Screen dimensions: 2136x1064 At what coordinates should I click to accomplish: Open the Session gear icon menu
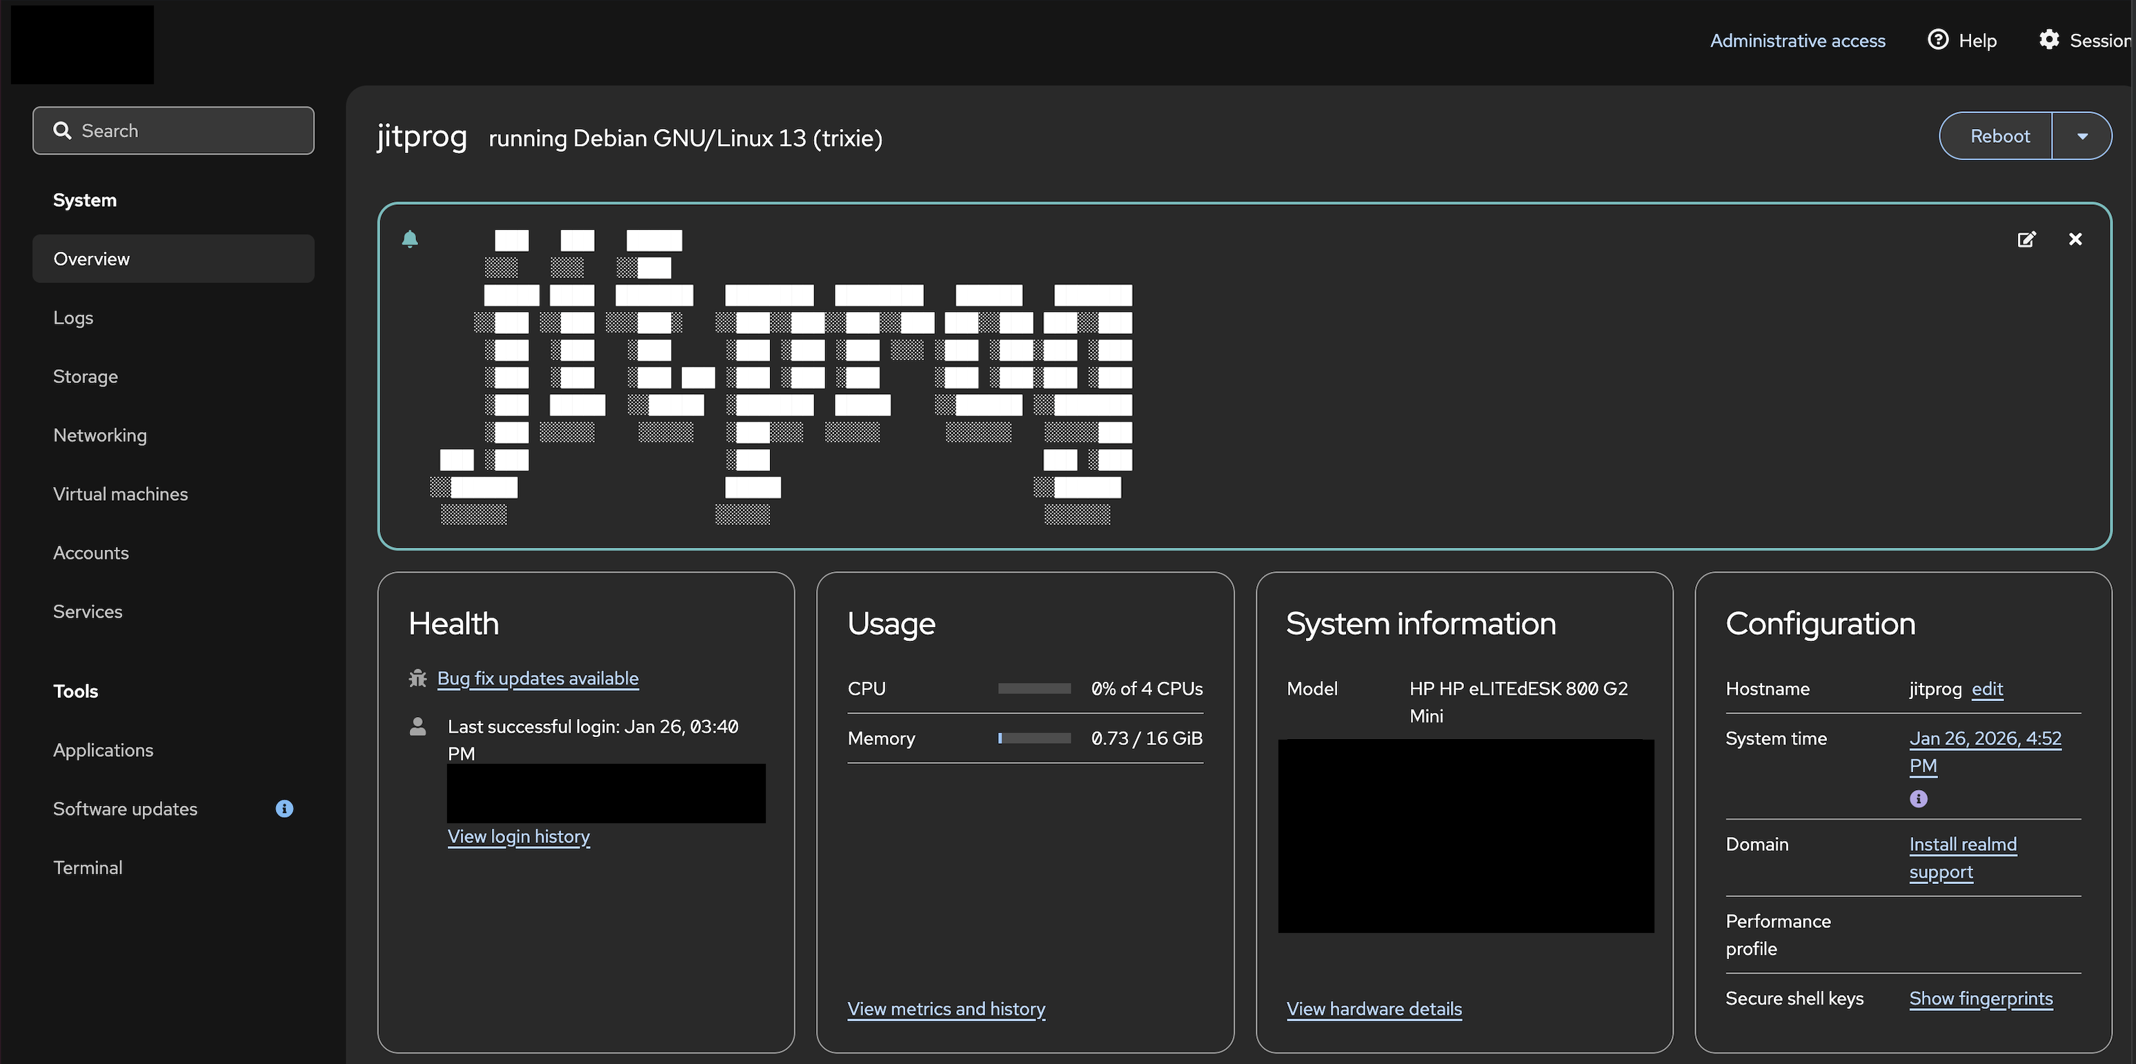(2049, 40)
